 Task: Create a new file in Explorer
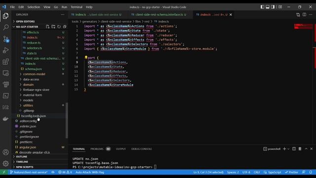tap(47, 27)
